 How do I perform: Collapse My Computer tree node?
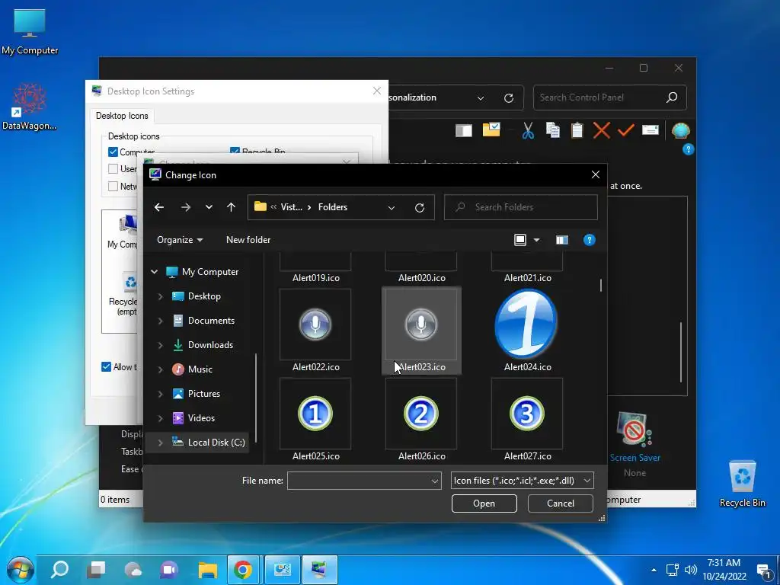coord(154,272)
